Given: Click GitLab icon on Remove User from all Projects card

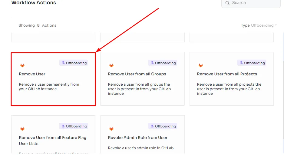Looking at the screenshot, I should (200, 65).
